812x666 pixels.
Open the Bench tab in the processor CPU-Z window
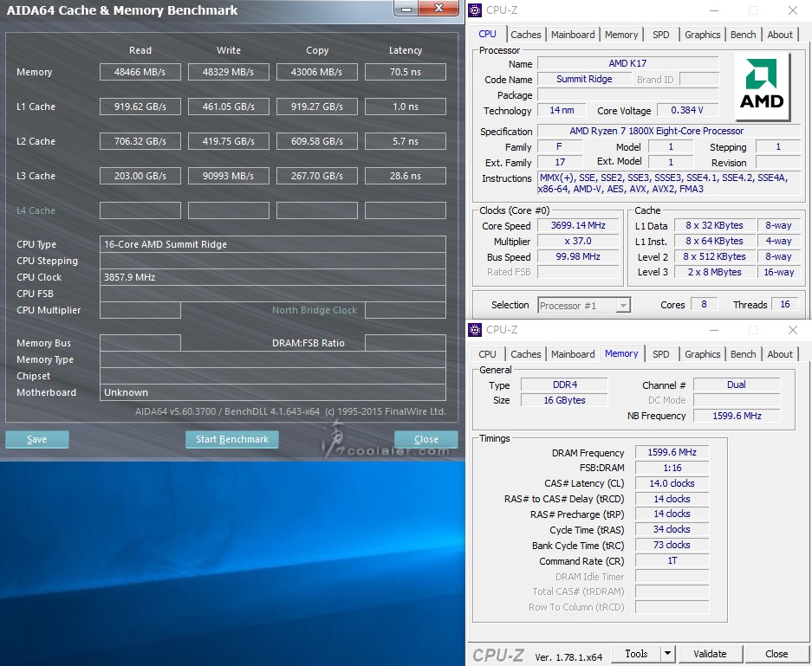click(x=744, y=35)
